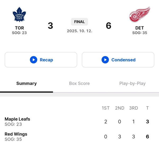Click the 3RD period column header

click(x=134, y=108)
